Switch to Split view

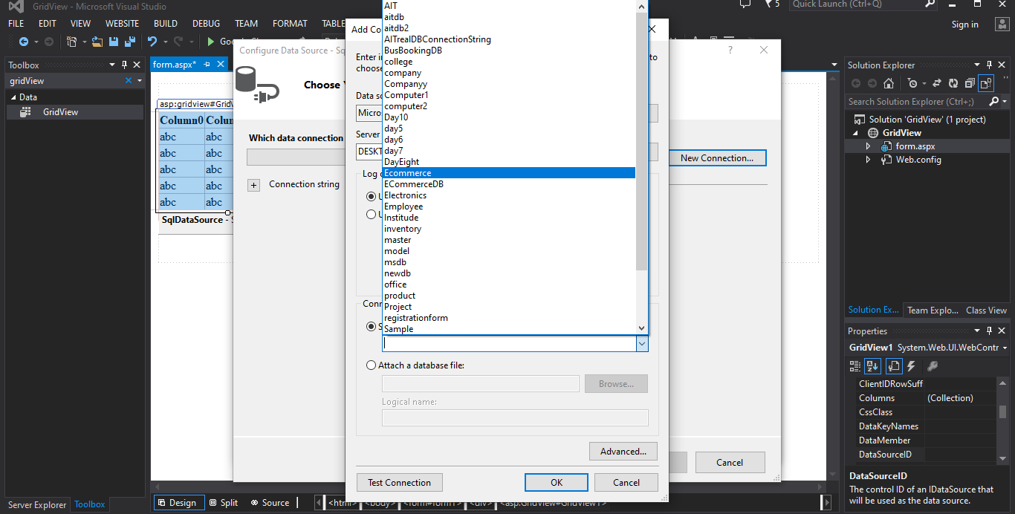[224, 503]
